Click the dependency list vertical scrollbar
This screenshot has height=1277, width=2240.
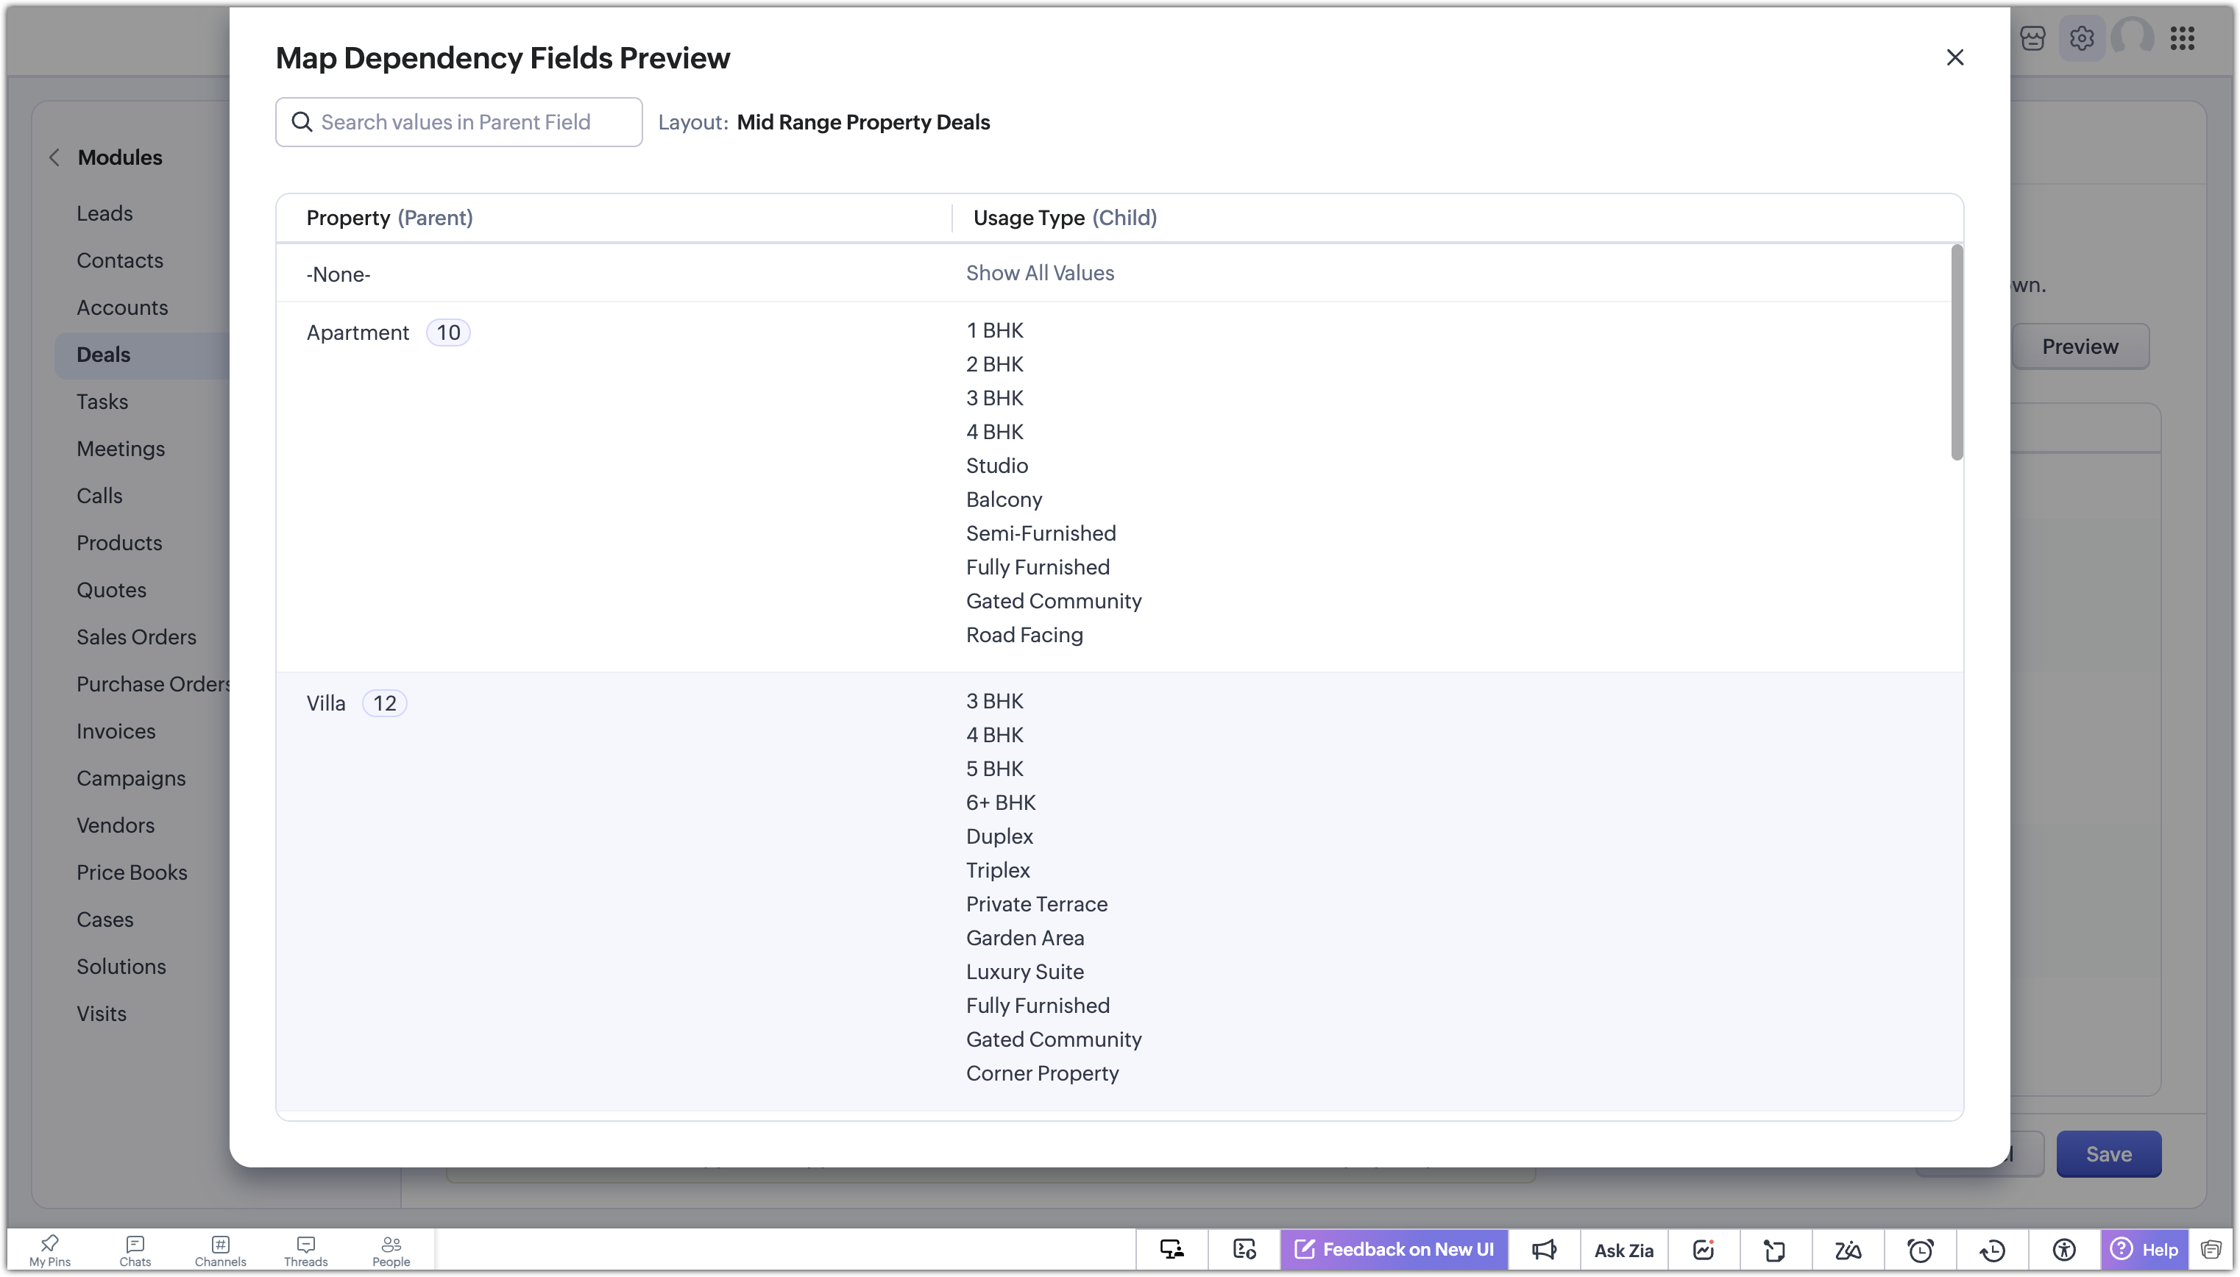tap(1956, 352)
